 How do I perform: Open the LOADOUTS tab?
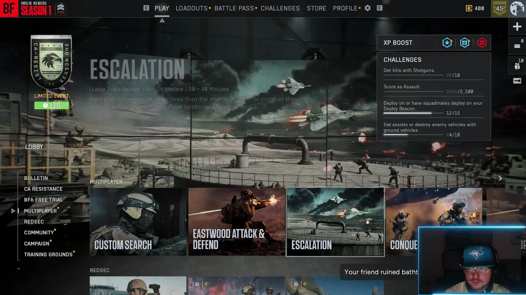click(191, 8)
